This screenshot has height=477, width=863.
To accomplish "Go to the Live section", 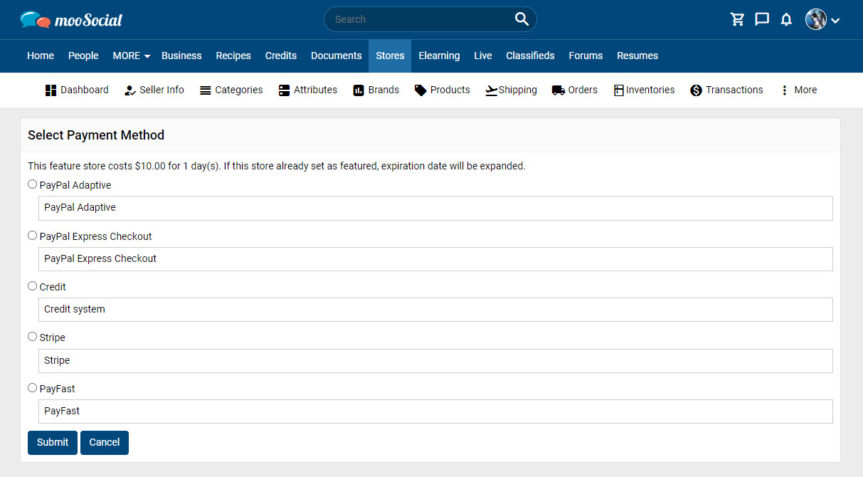I will click(483, 56).
